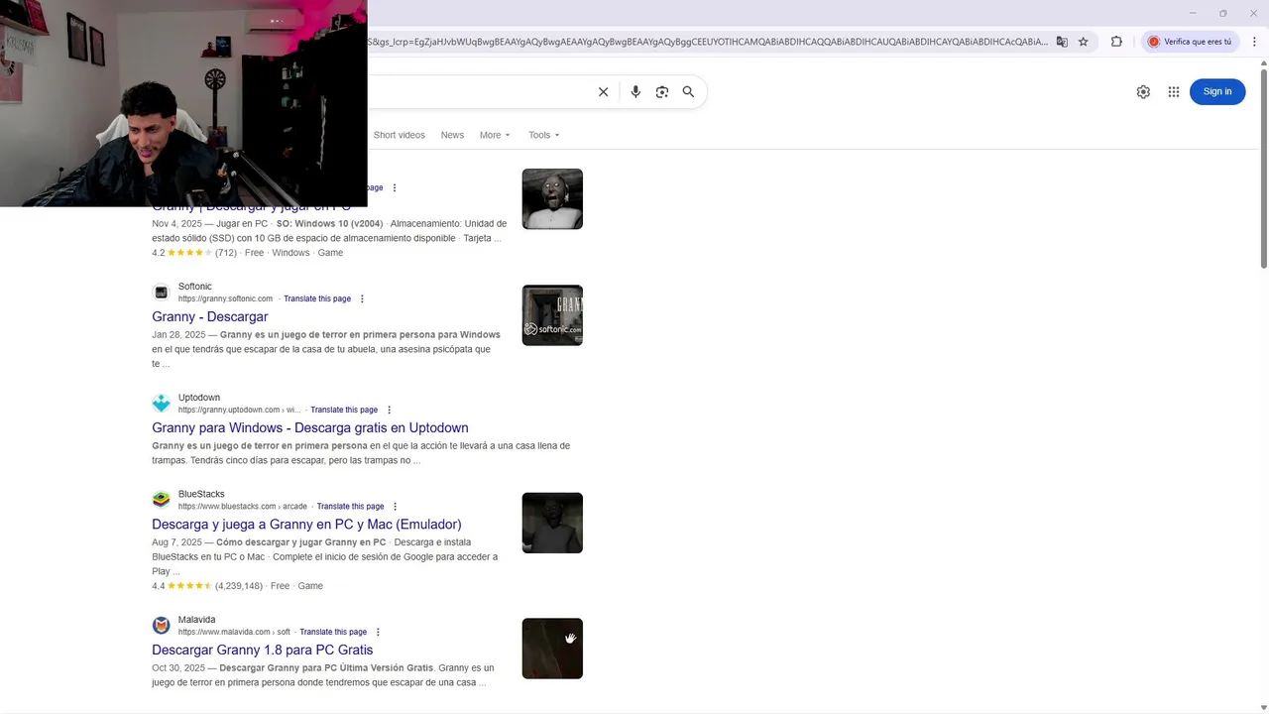1269x714 pixels.
Task: Click Translate this page for Softonic result
Action: pyautogui.click(x=317, y=298)
